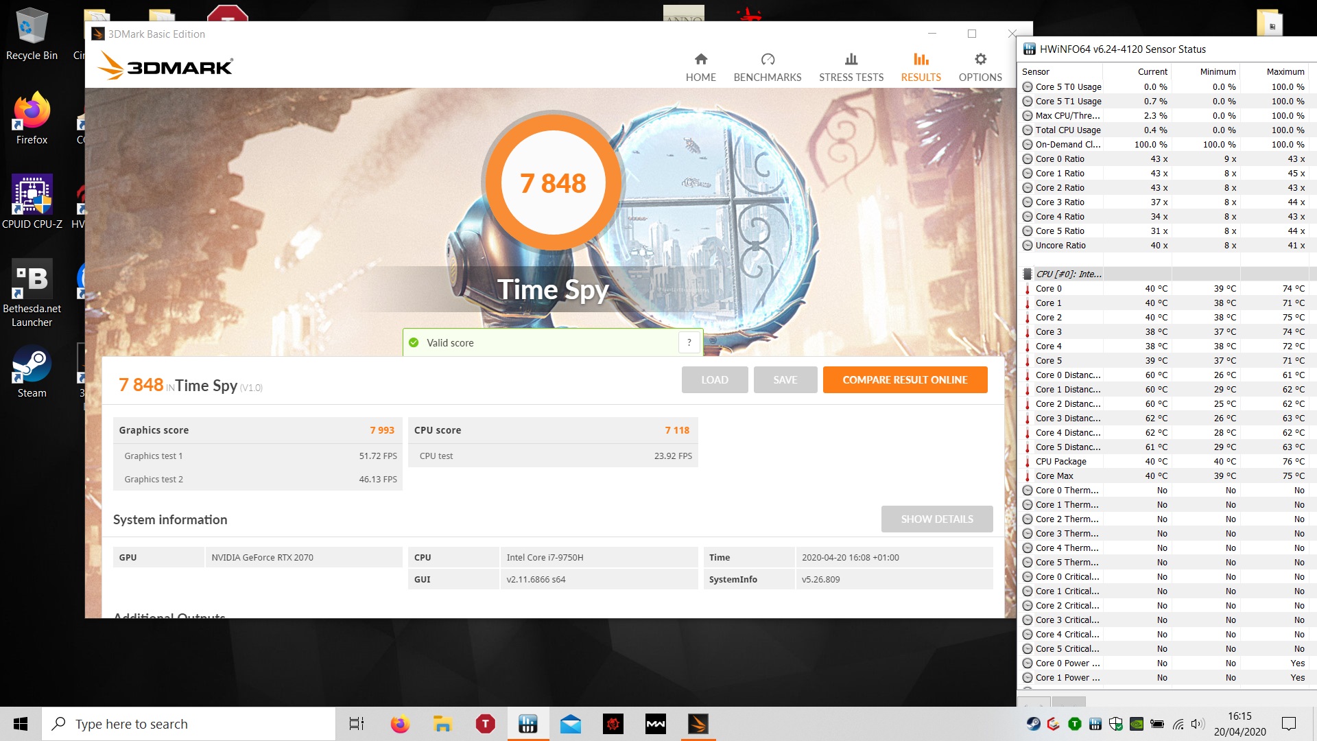Screen dimensions: 1317x741
Task: Open the OPTIONS section in 3DMark
Action: [x=980, y=67]
